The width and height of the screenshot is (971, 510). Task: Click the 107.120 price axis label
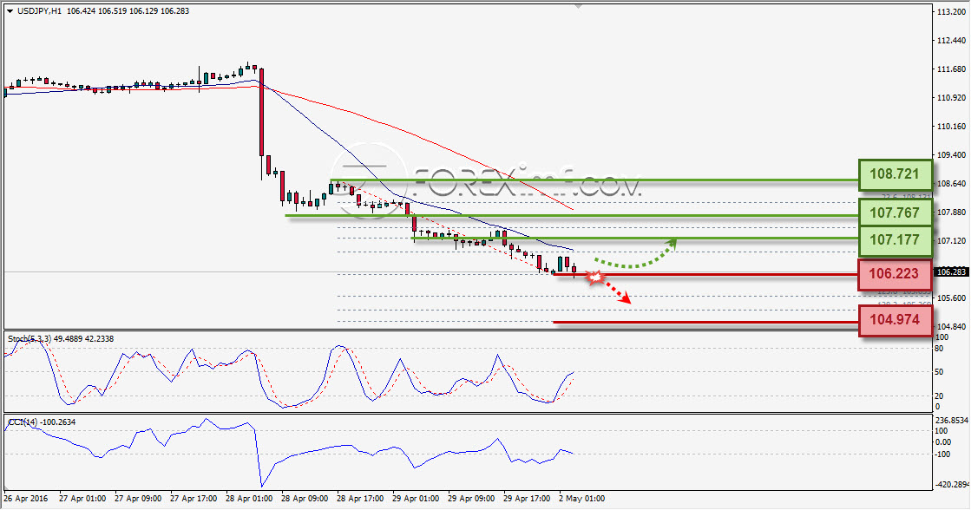[x=951, y=240]
